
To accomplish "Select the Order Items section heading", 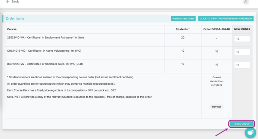I will point(15,19).
